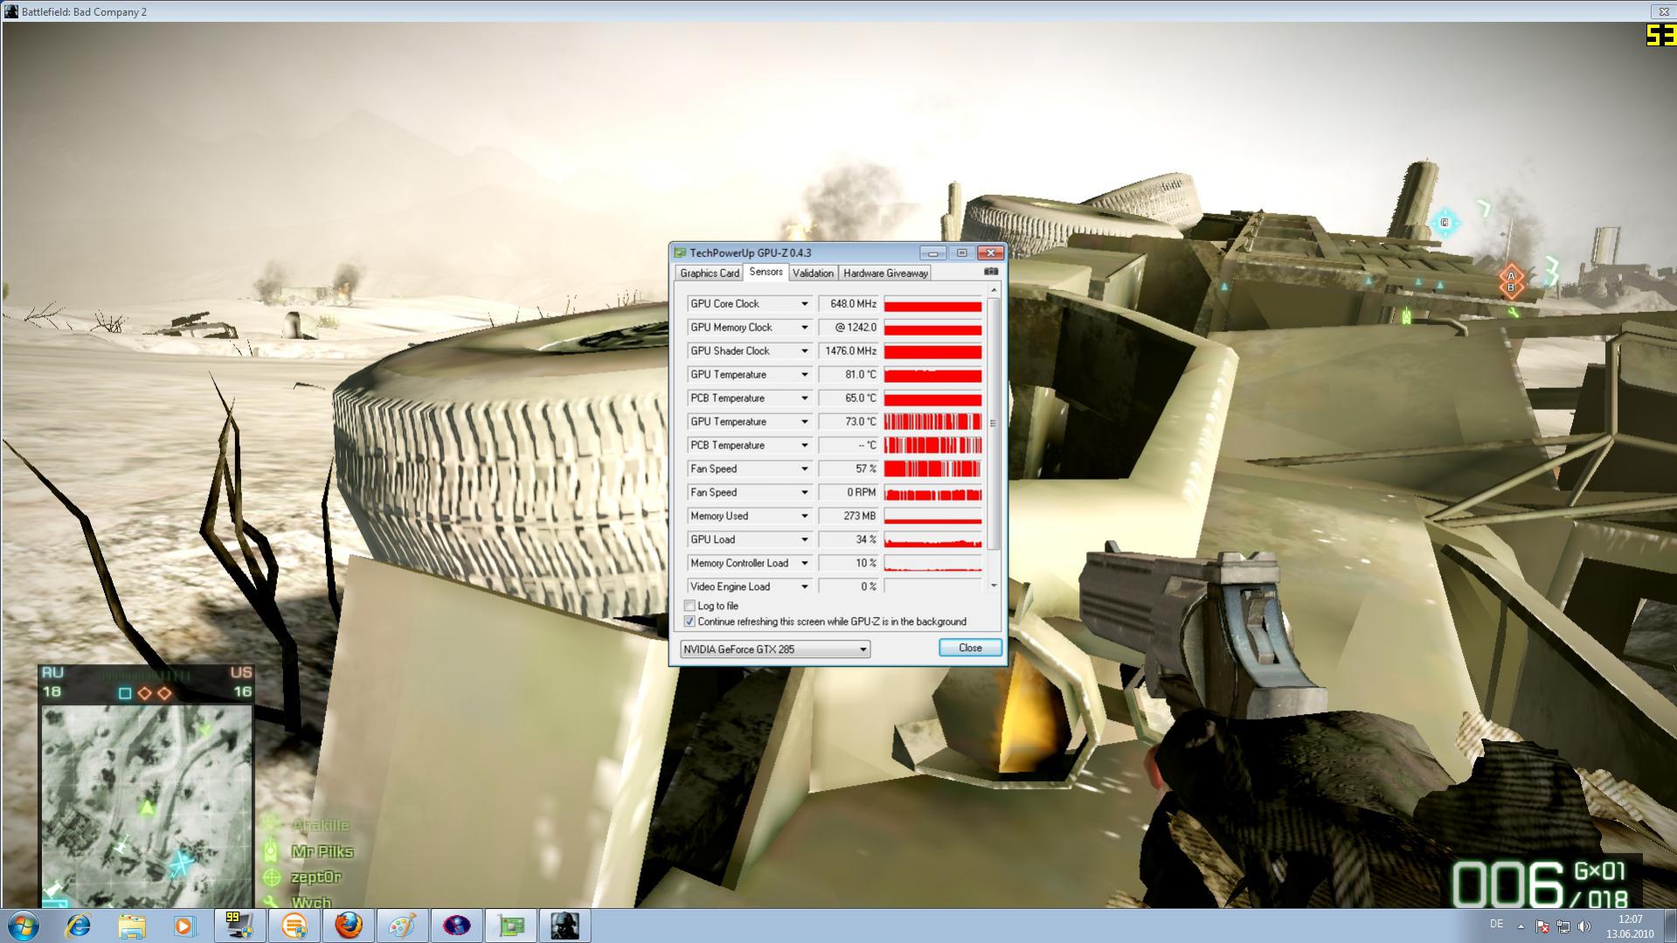Click the in-game minimap

[147, 806]
